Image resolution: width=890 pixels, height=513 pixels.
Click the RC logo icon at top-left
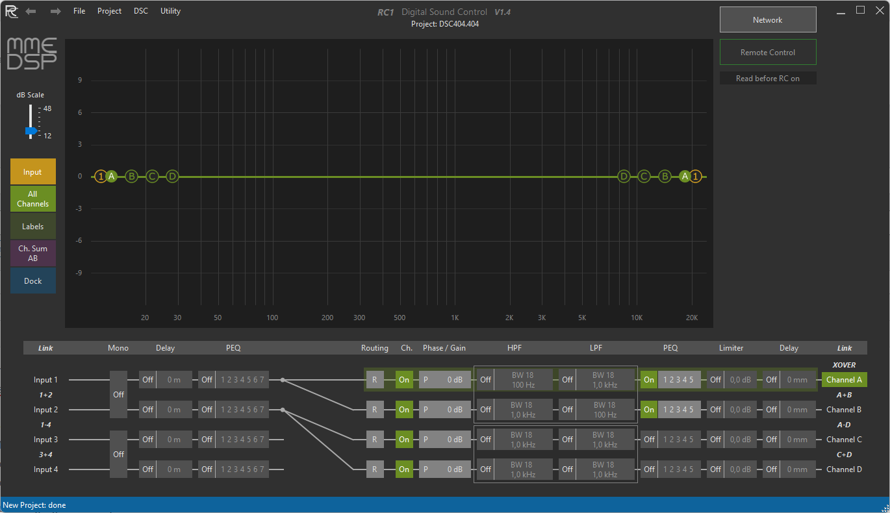click(11, 11)
